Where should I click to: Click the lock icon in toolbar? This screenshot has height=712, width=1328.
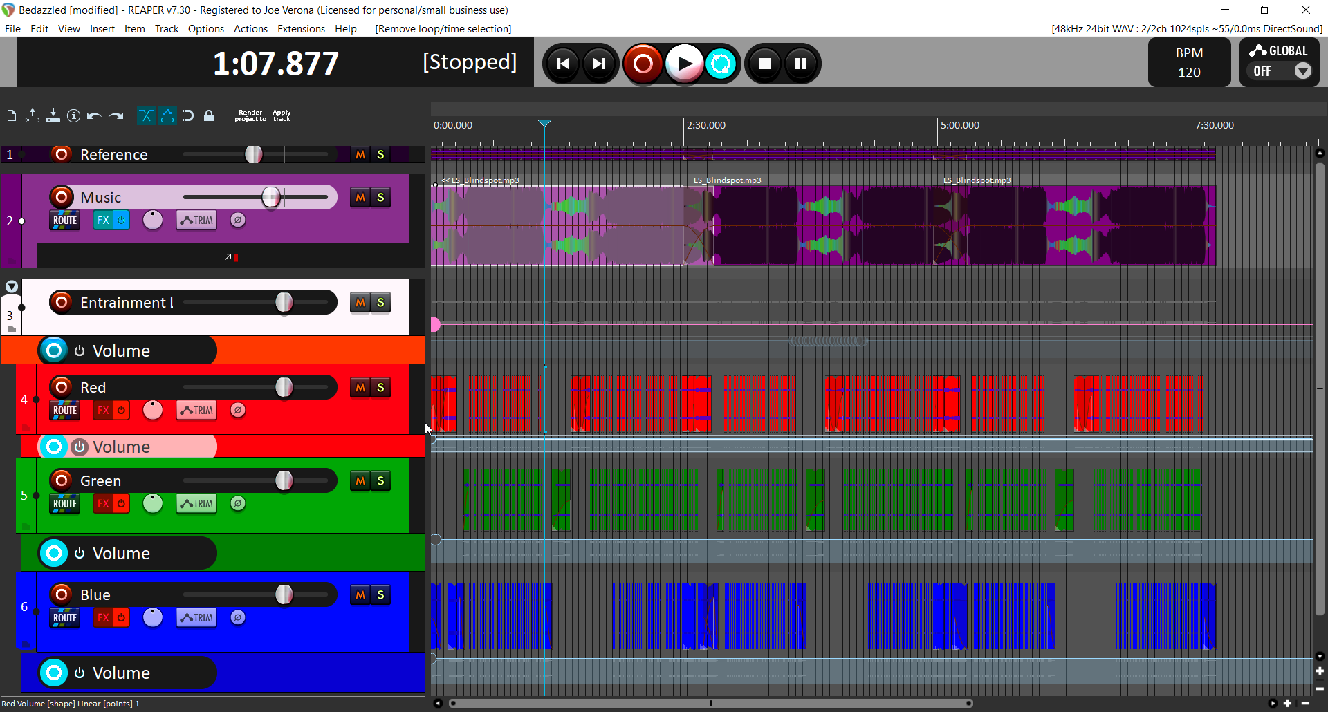pyautogui.click(x=209, y=116)
